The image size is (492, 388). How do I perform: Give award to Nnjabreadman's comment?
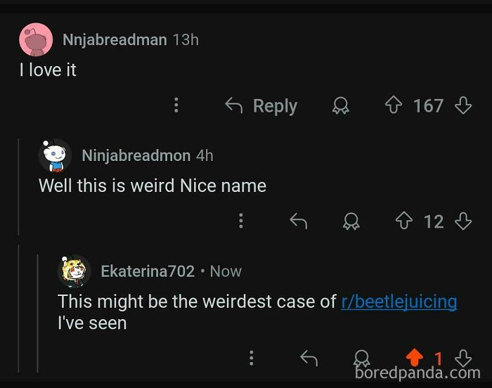point(341,105)
